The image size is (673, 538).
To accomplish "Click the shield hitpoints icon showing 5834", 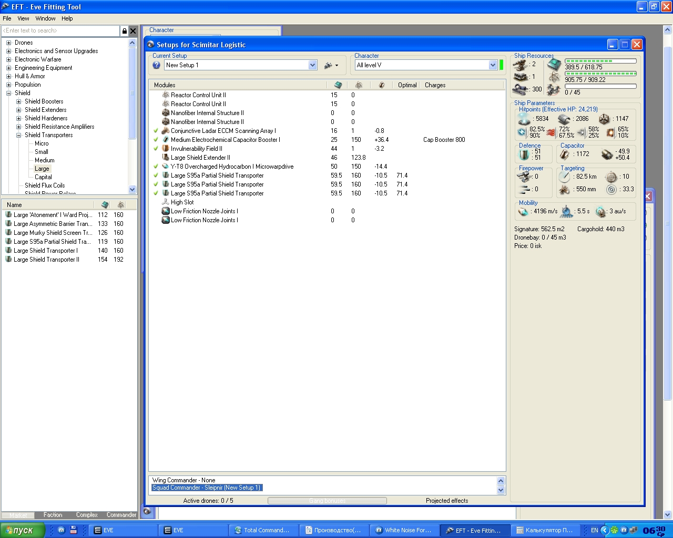I will pyautogui.click(x=524, y=119).
